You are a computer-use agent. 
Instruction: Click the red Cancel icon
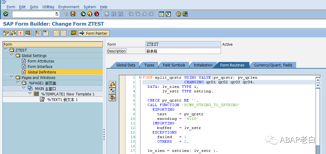pyautogui.click(x=97, y=14)
